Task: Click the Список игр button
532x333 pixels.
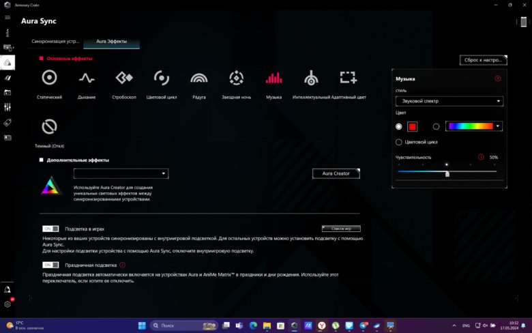Action: click(341, 229)
